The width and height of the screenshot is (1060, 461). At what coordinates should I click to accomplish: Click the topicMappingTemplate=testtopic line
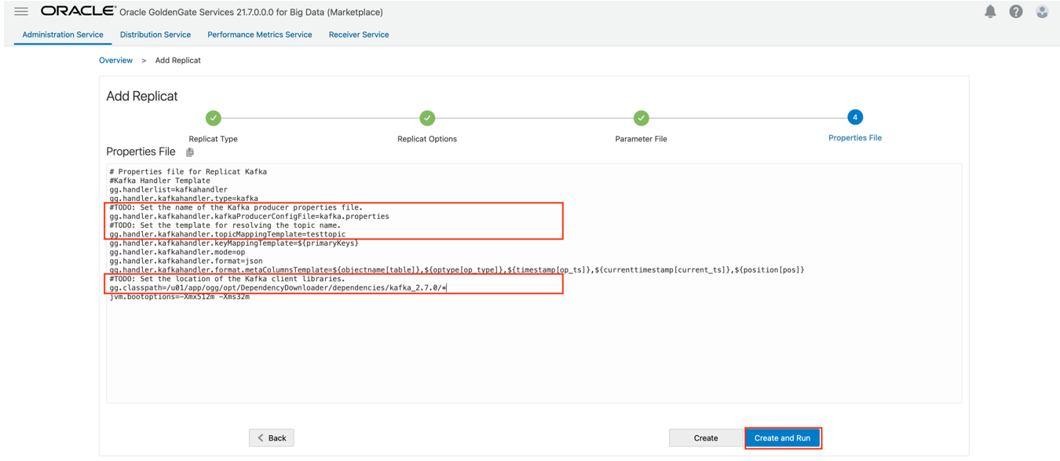pos(228,234)
